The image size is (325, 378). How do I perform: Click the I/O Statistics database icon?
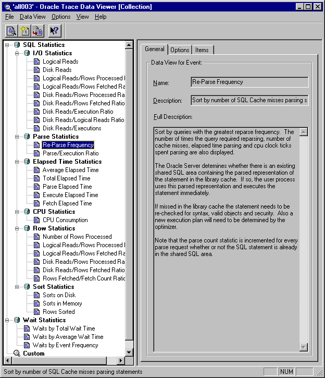[27, 53]
